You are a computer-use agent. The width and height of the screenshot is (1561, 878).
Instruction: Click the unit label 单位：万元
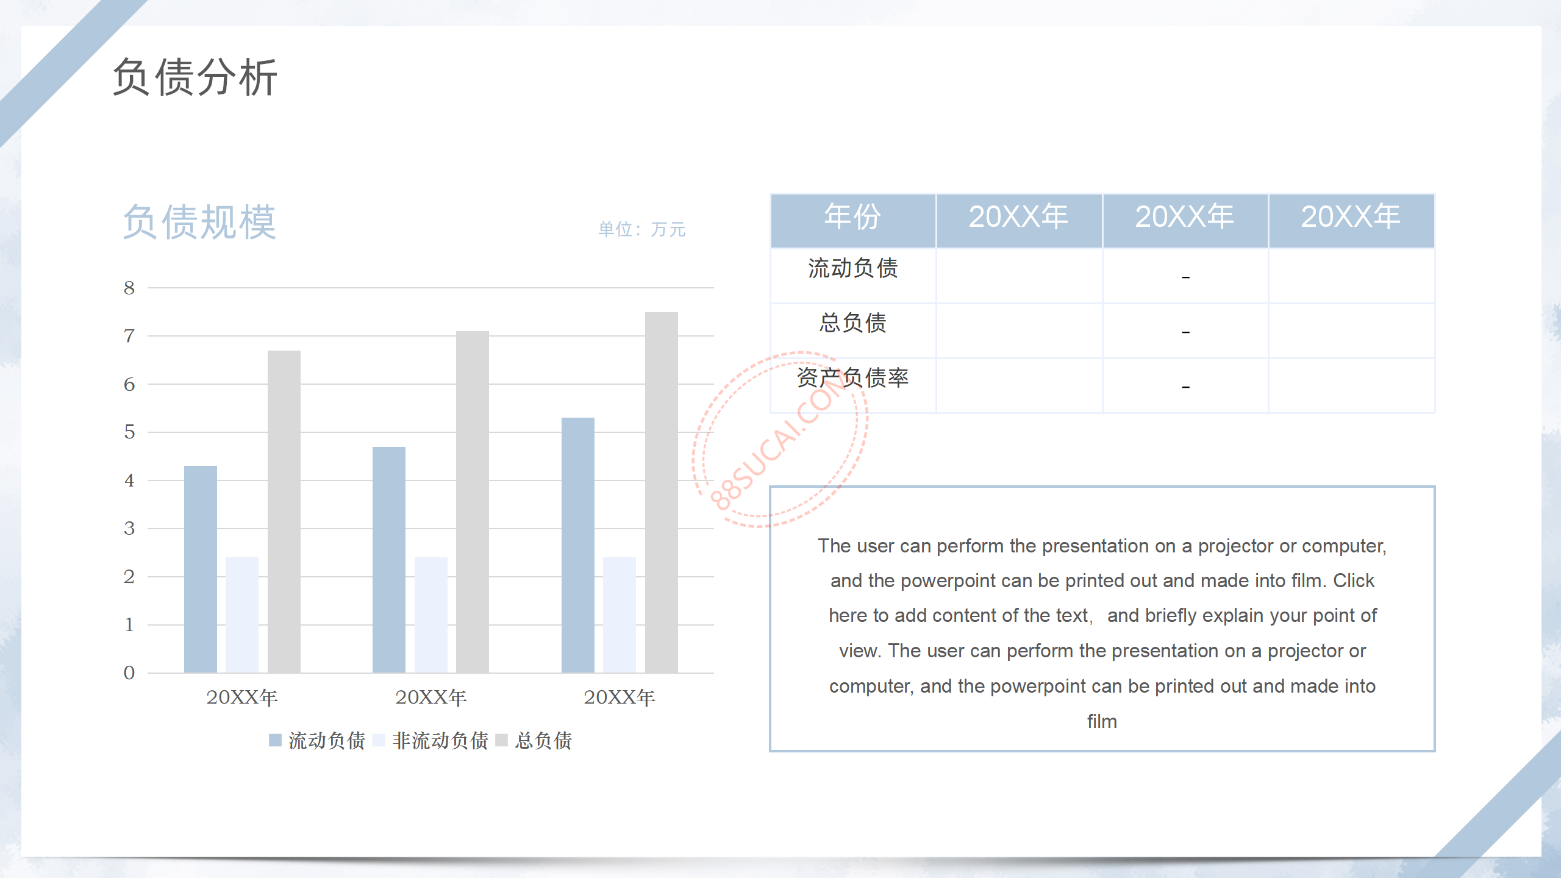[x=641, y=229]
